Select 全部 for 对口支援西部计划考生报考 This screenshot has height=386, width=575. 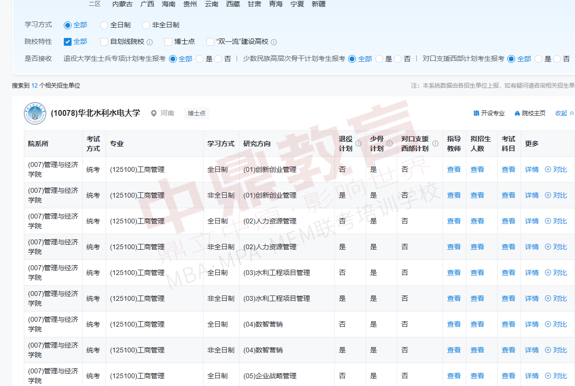pos(511,59)
